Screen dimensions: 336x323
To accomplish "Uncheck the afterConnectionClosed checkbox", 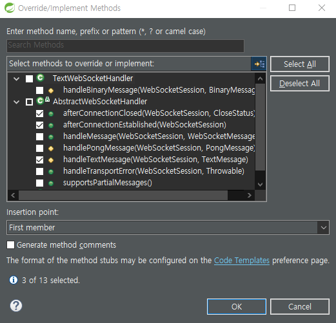I will click(x=39, y=113).
